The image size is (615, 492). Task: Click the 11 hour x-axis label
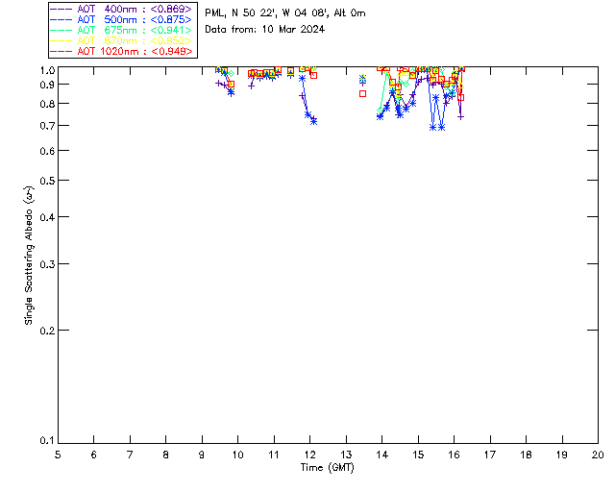pos(274,455)
